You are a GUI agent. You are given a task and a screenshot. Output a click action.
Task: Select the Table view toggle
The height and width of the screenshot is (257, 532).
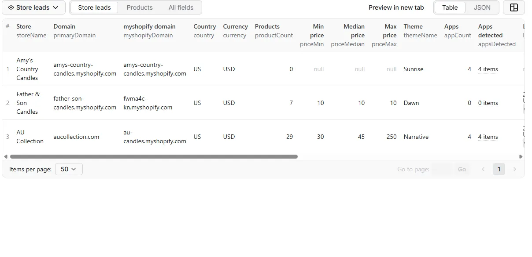click(450, 7)
